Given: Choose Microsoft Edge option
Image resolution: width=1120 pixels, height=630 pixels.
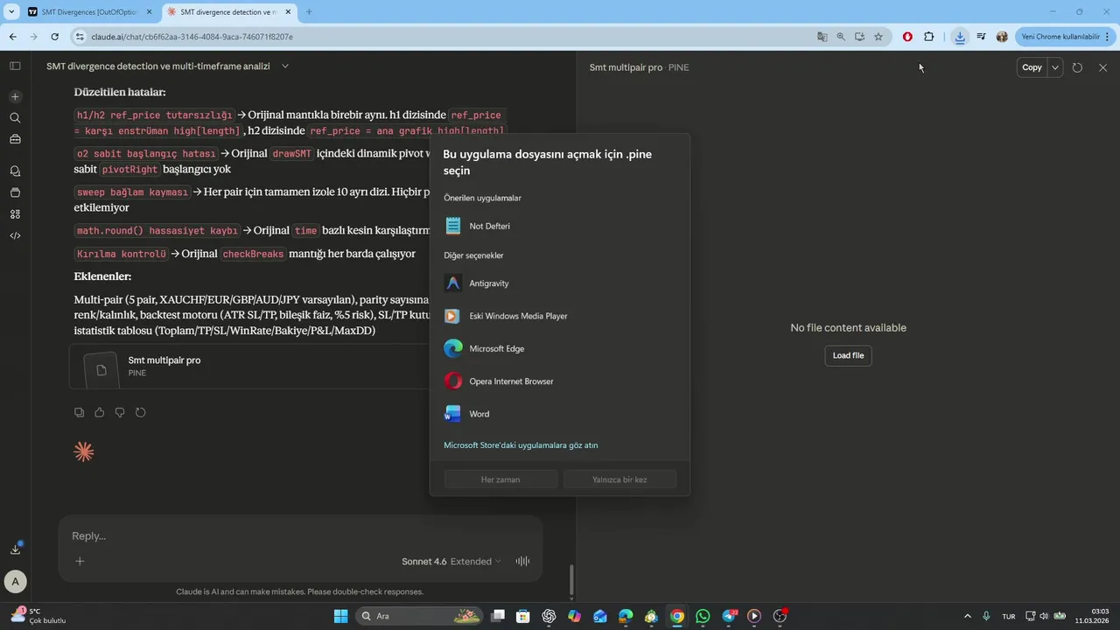Looking at the screenshot, I should point(560,348).
